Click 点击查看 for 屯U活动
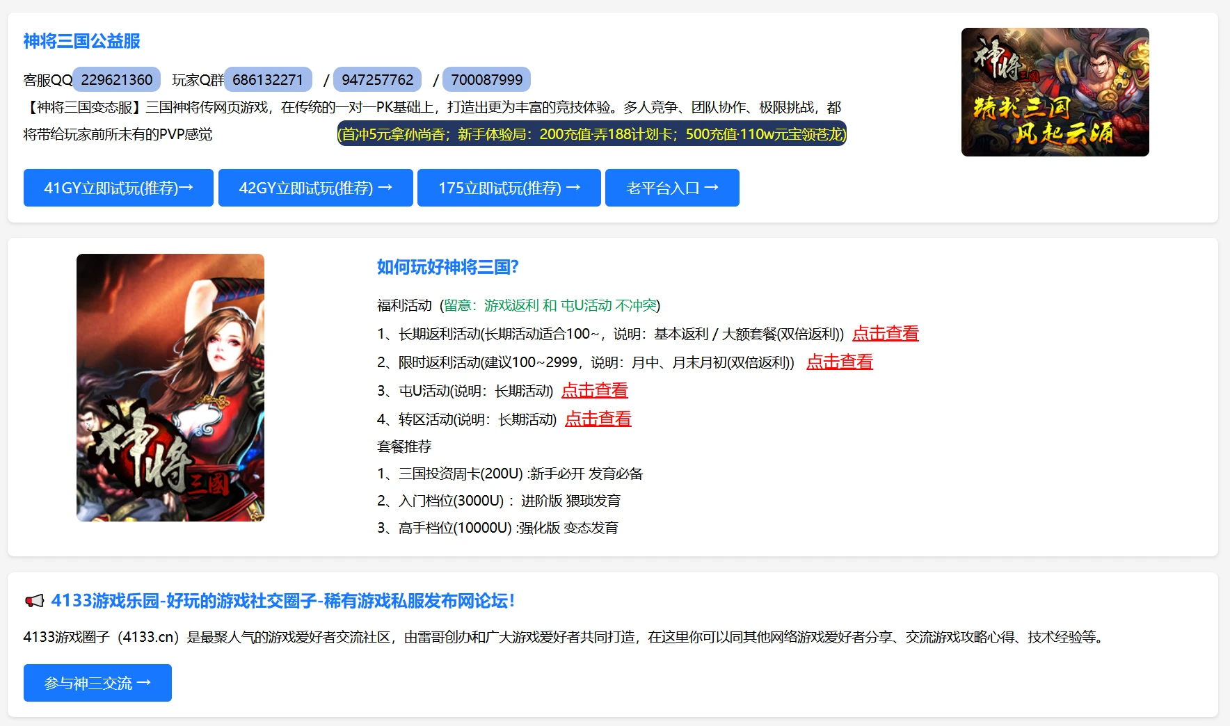This screenshot has height=726, width=1230. point(594,390)
